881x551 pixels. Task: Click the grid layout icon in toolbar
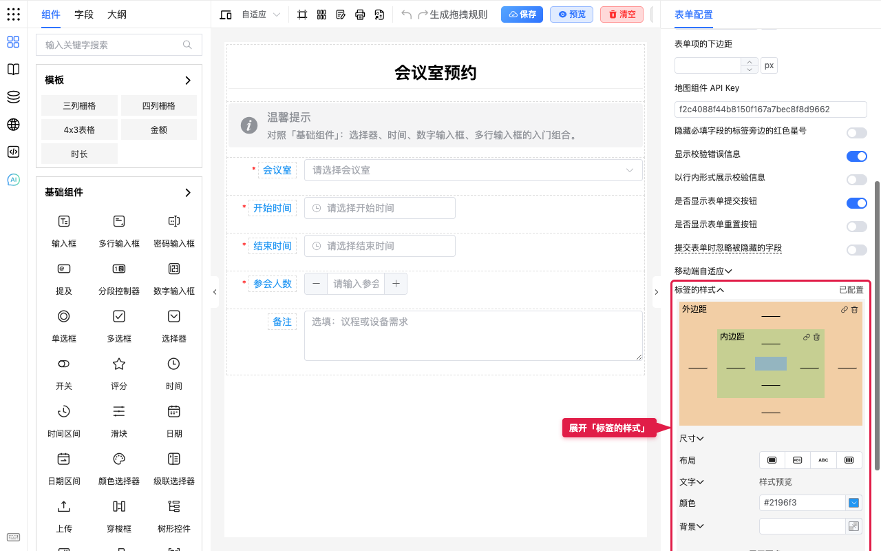pos(321,14)
